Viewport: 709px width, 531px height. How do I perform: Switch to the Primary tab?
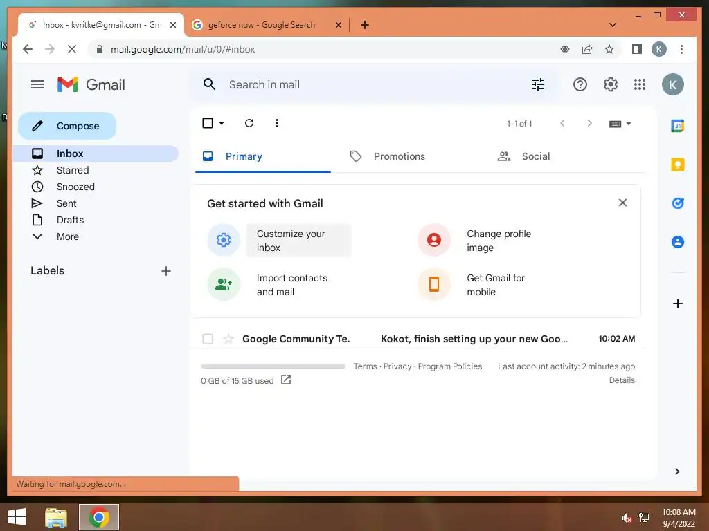[x=262, y=156]
